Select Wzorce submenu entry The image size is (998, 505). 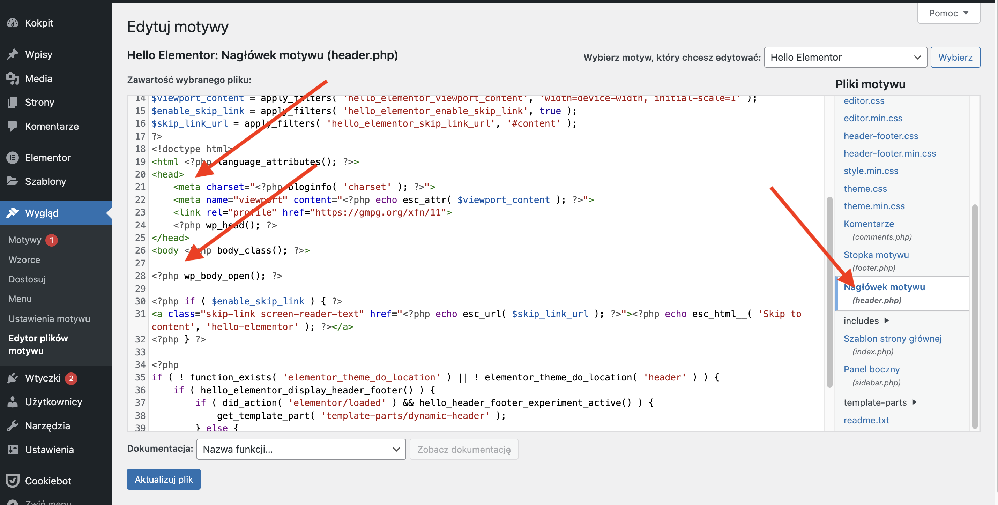tap(24, 260)
